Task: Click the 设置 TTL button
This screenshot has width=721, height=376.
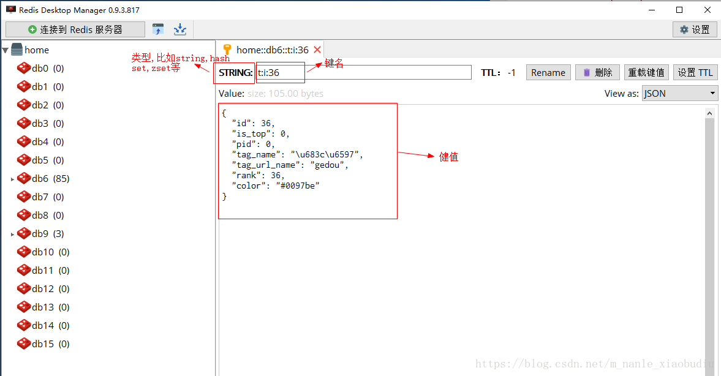Action: pyautogui.click(x=695, y=73)
